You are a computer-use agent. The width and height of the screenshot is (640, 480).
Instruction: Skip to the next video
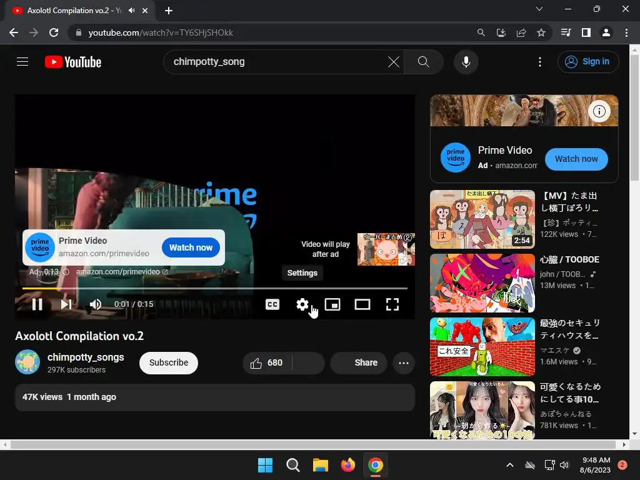66,304
